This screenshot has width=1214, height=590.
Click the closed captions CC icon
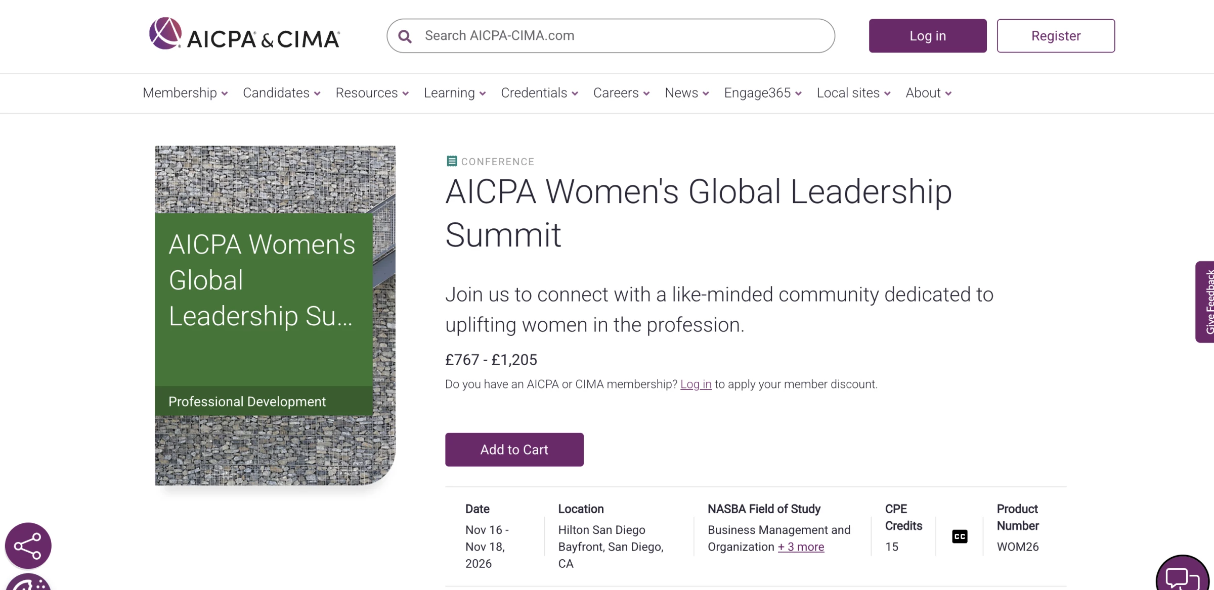click(x=960, y=536)
